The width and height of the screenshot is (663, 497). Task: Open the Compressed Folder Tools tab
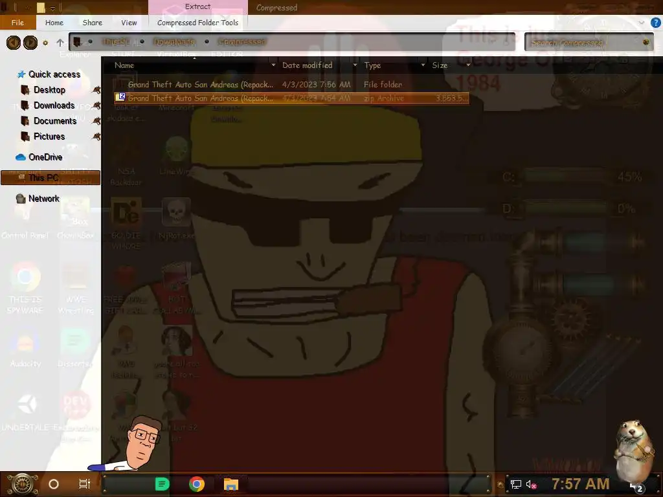pyautogui.click(x=197, y=23)
